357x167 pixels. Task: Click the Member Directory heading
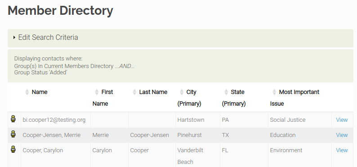click(60, 10)
